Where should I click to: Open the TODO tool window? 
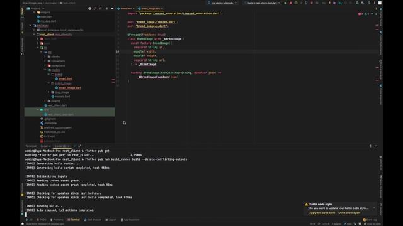tap(42, 220)
